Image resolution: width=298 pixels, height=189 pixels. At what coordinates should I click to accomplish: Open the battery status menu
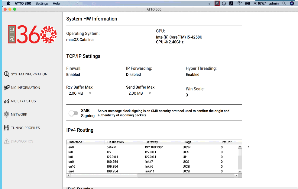tap(247, 3)
